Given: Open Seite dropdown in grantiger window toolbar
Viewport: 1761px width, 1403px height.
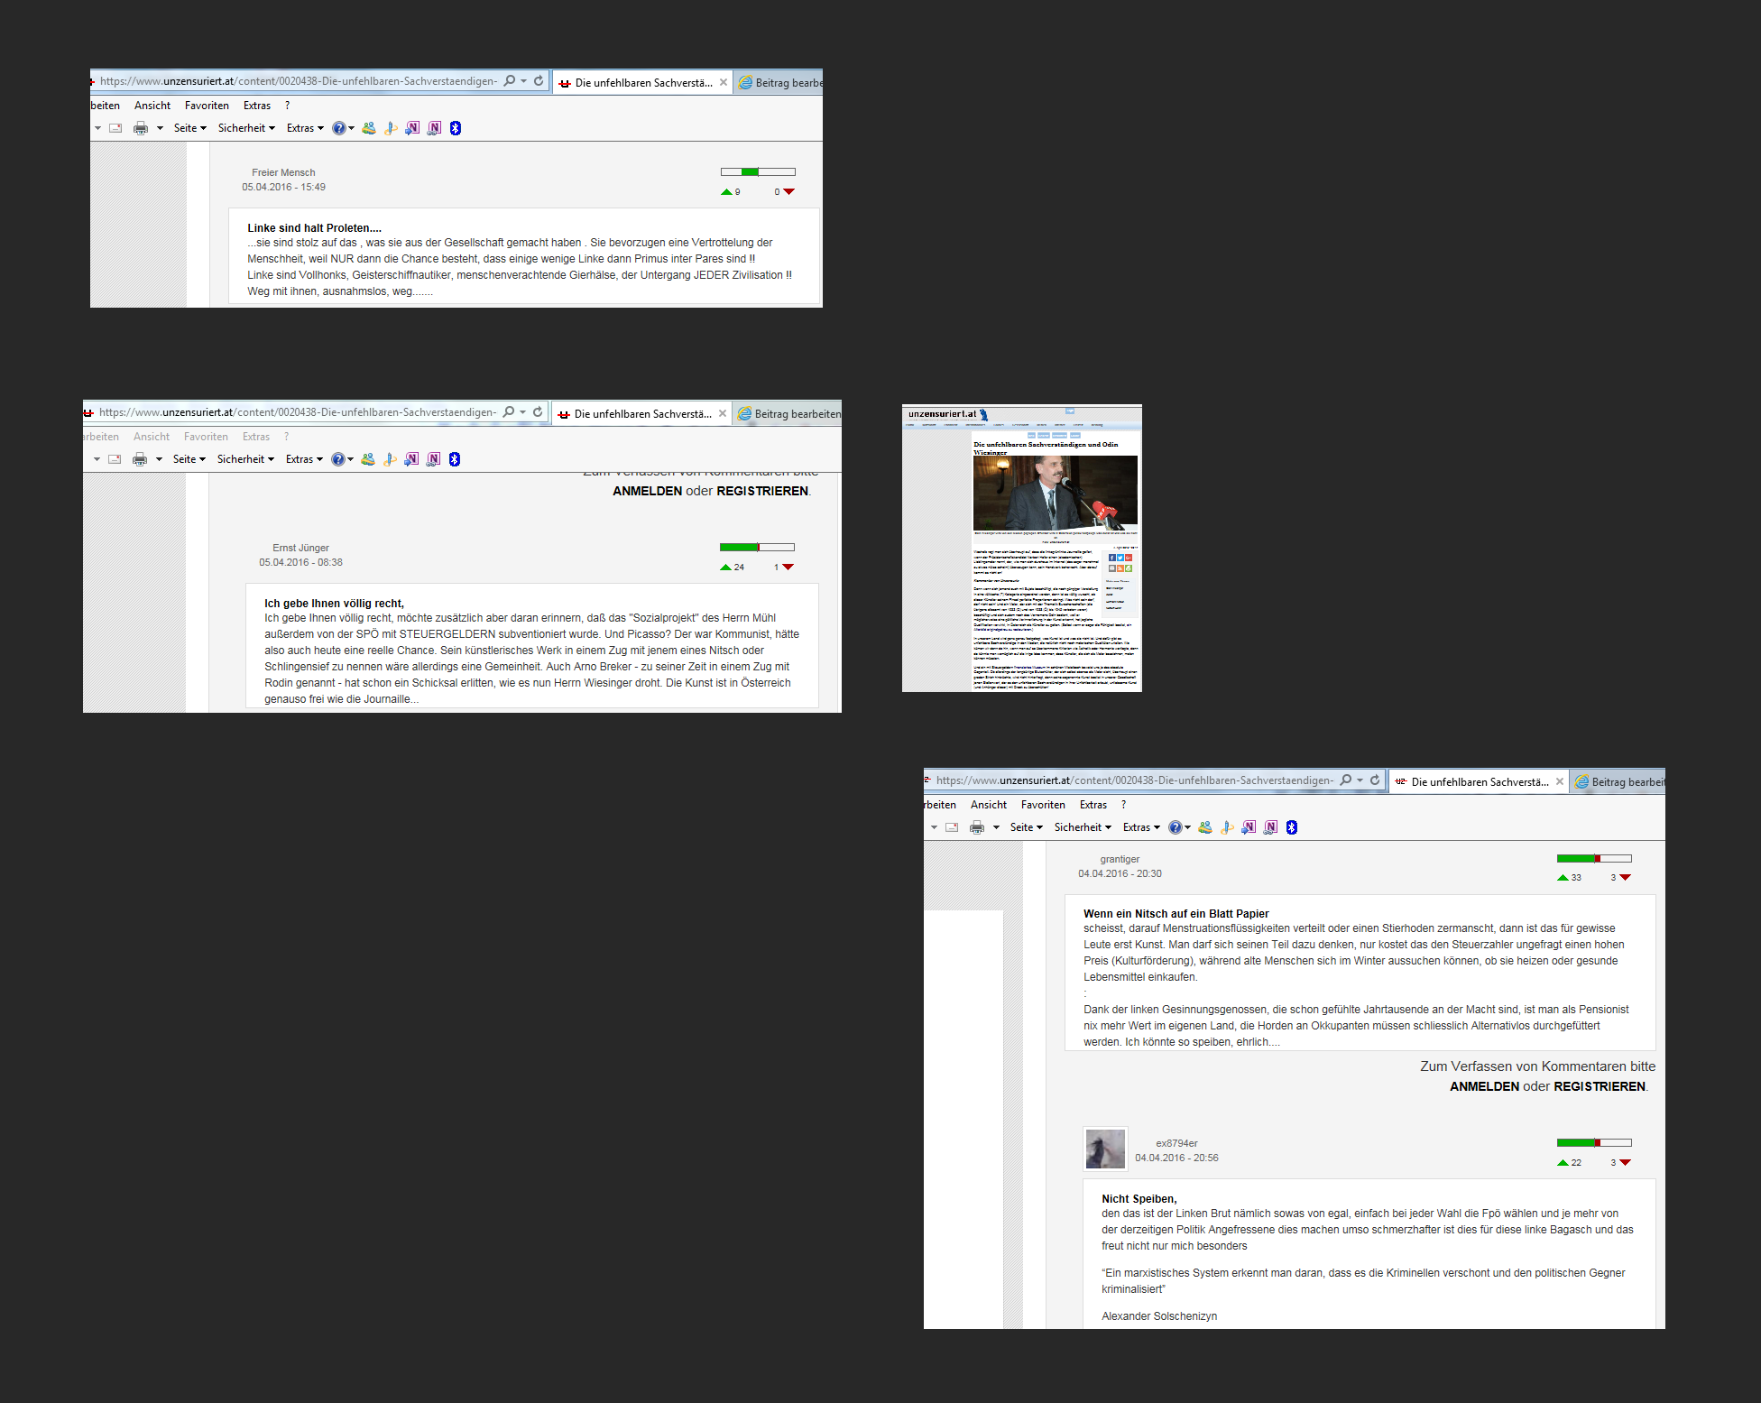Looking at the screenshot, I should 1026,827.
